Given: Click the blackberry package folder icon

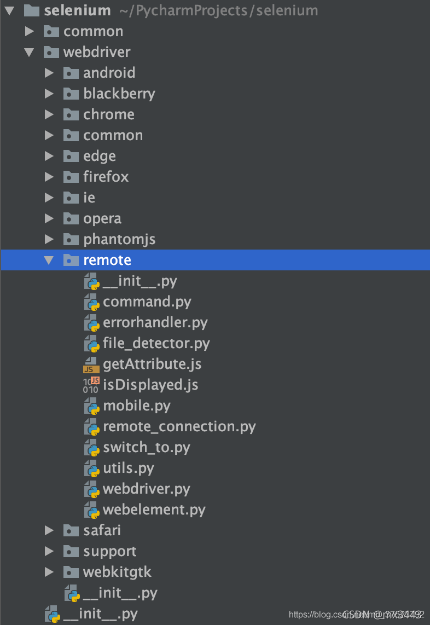Looking at the screenshot, I should (71, 94).
